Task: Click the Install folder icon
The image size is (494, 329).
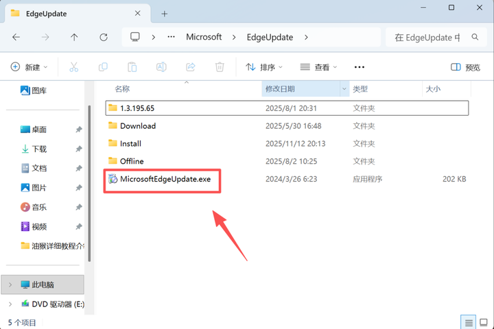Action: [x=113, y=143]
